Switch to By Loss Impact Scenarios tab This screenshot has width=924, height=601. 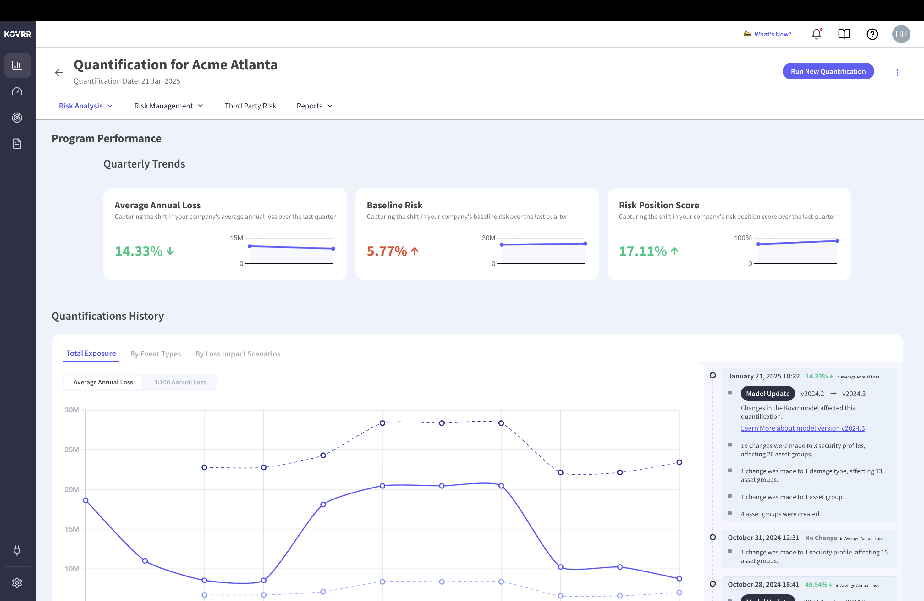[238, 354]
